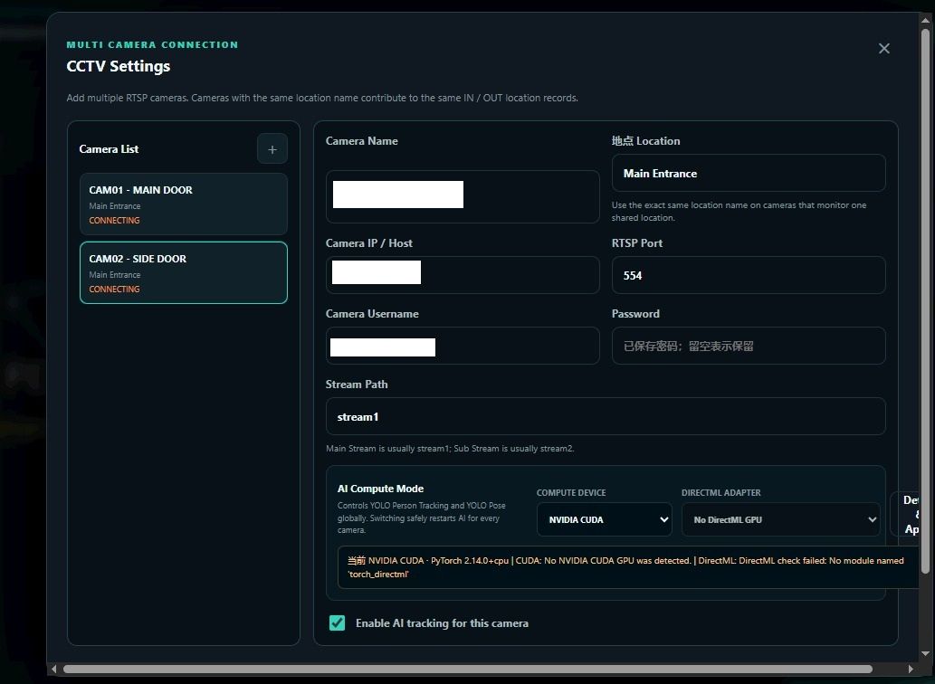The image size is (935, 684).
Task: Edit the Location field showing Main Entrance
Action: tap(749, 174)
